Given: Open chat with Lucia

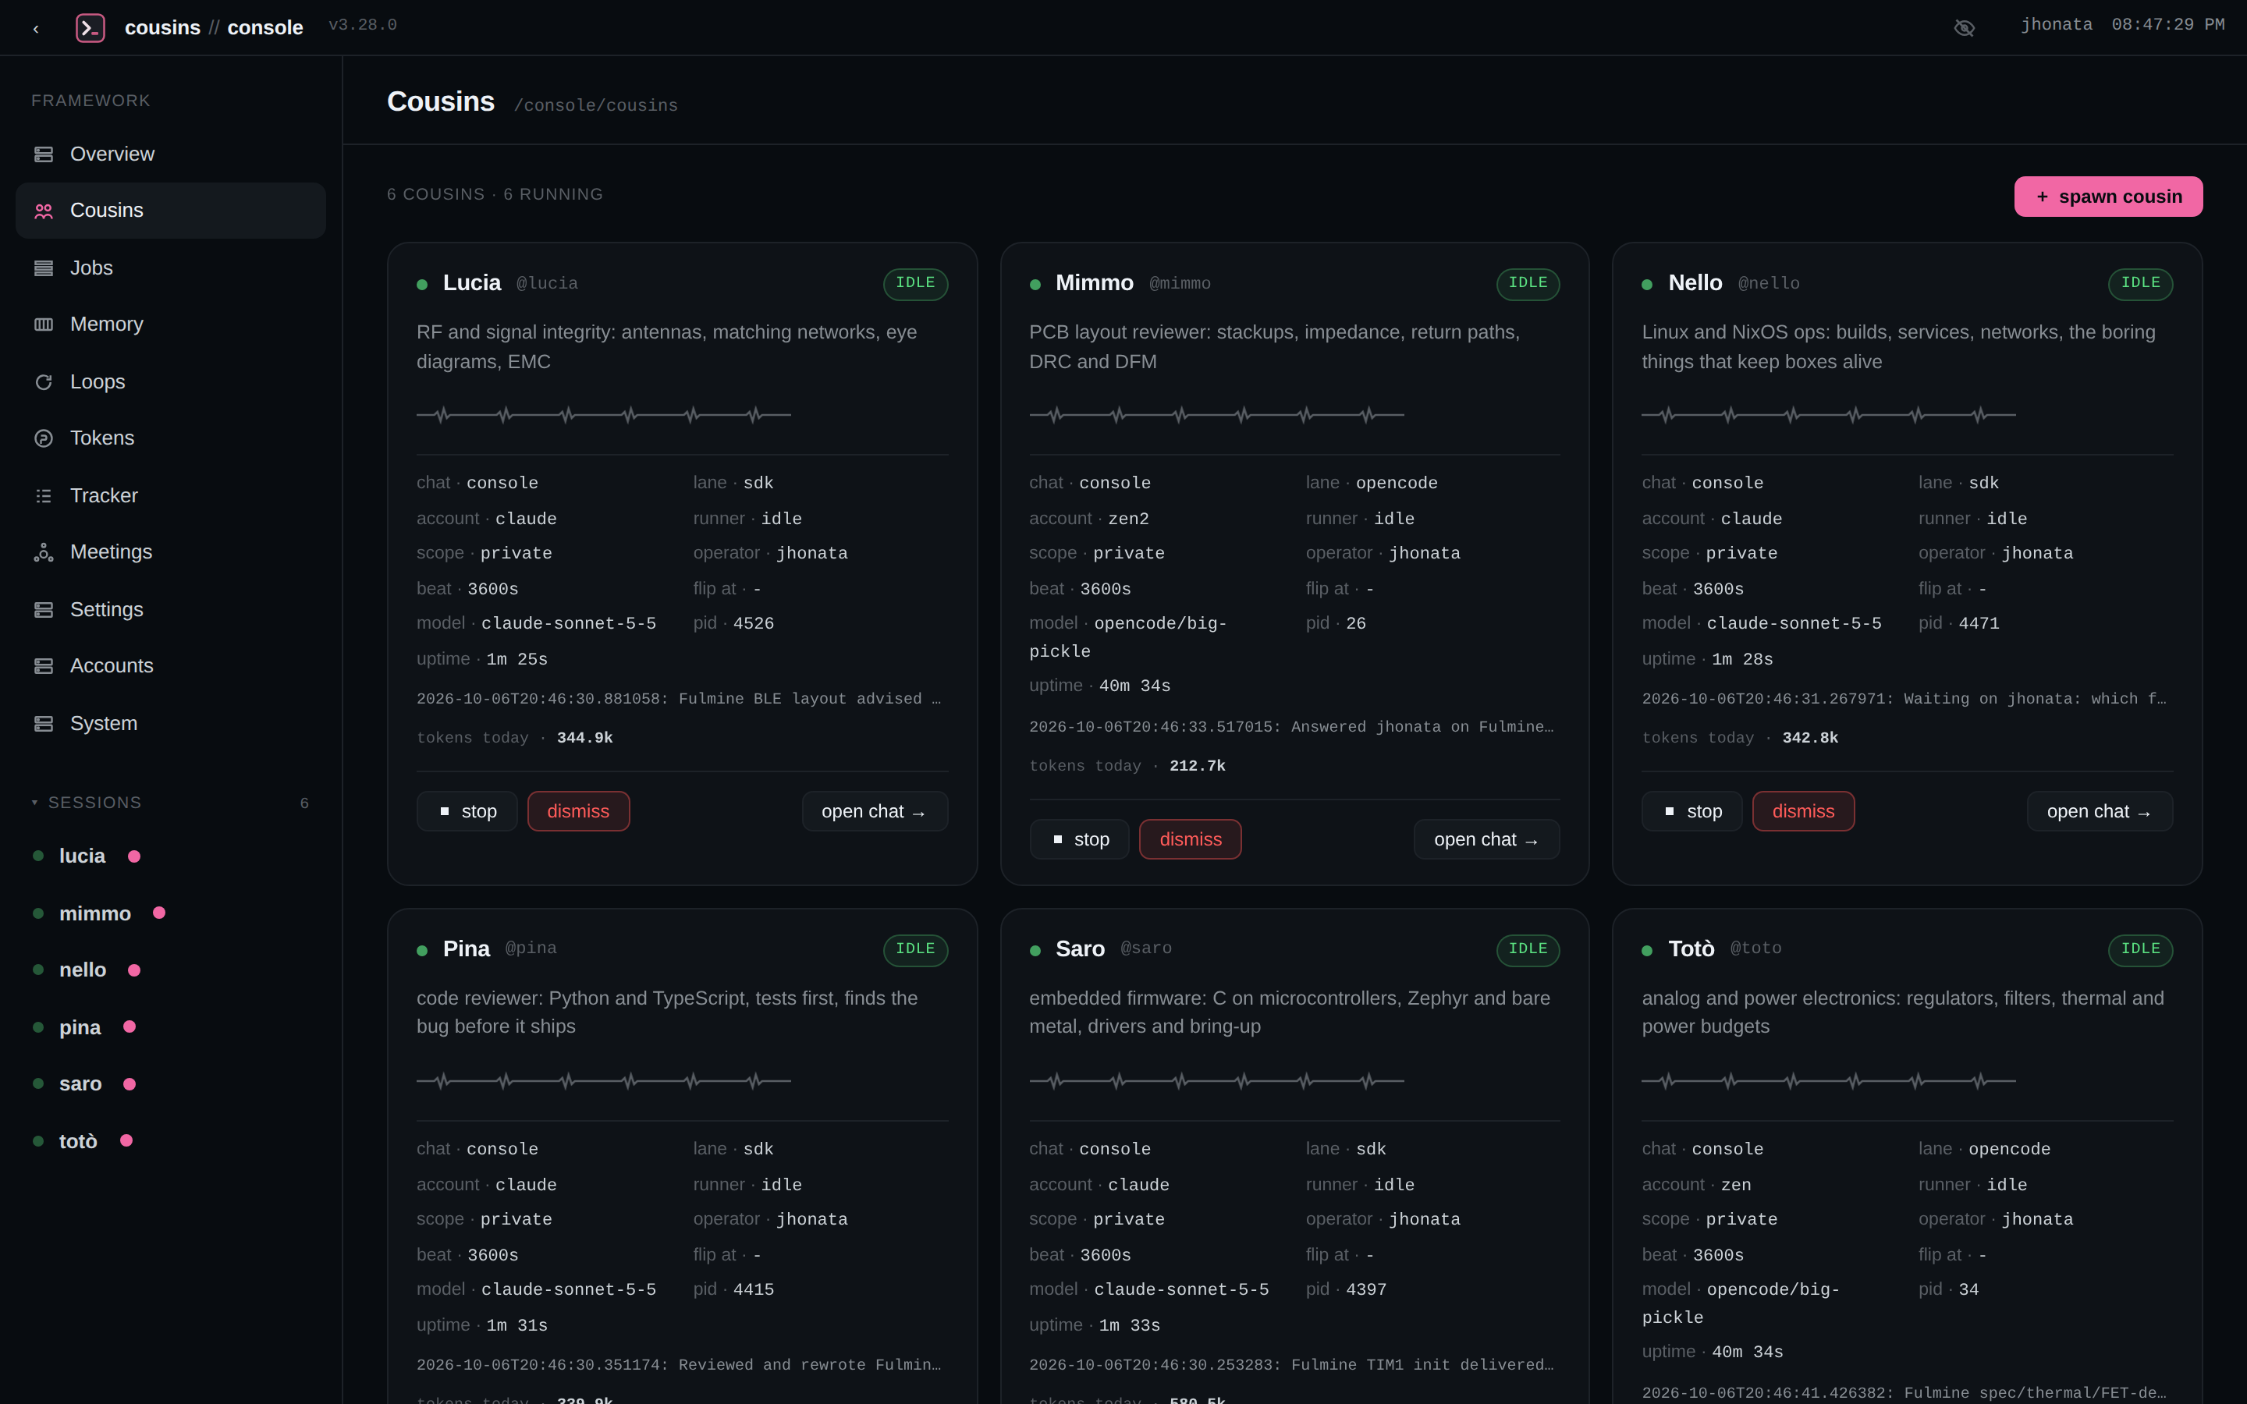Looking at the screenshot, I should point(875,811).
